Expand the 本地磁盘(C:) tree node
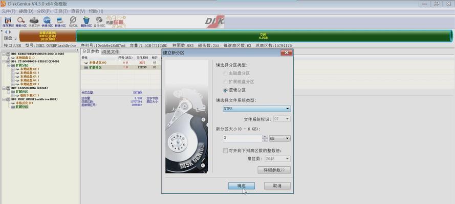455x204 pixels. click(8, 58)
